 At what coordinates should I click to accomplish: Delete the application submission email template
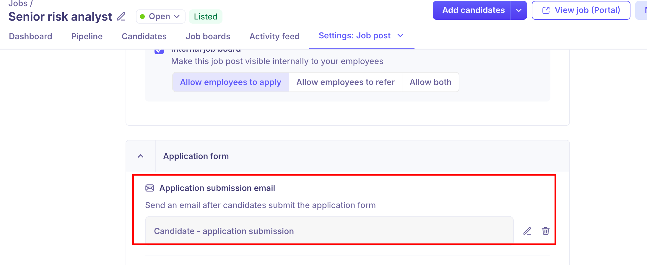[x=545, y=231]
